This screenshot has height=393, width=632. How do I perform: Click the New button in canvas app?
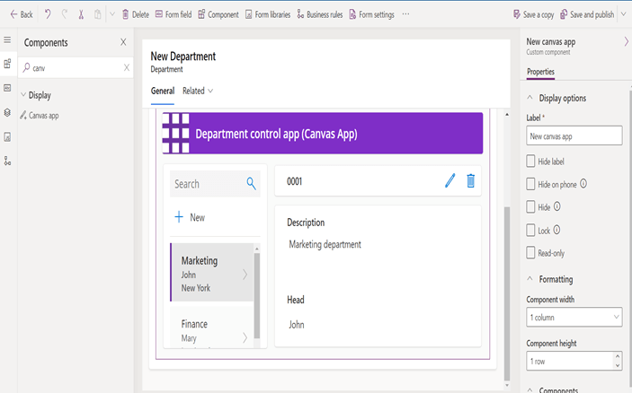point(190,217)
